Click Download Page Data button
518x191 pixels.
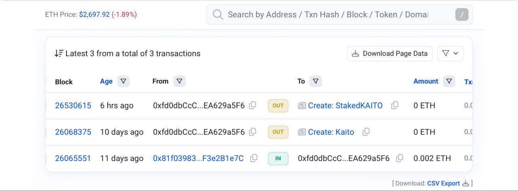click(x=390, y=54)
